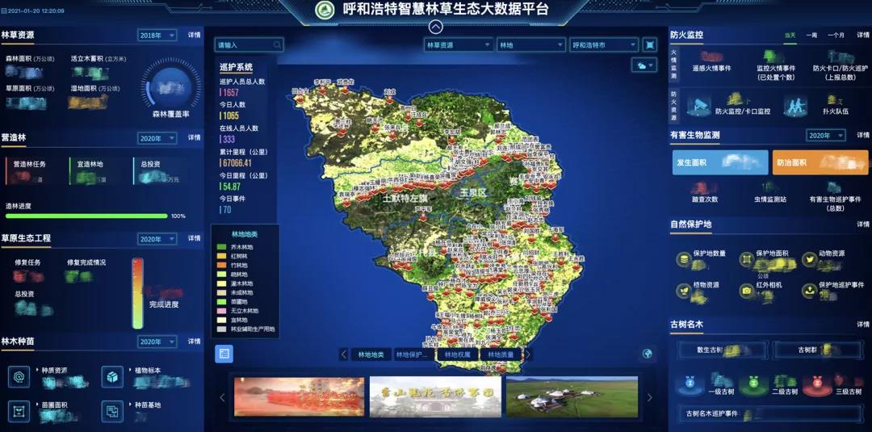Open the yurt grassland video thumbnail
872x432 pixels.
point(572,396)
